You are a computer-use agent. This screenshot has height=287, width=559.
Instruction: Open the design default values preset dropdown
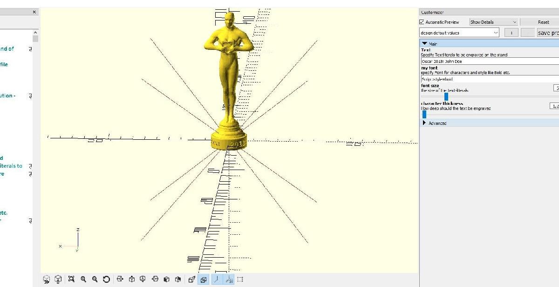pyautogui.click(x=459, y=33)
